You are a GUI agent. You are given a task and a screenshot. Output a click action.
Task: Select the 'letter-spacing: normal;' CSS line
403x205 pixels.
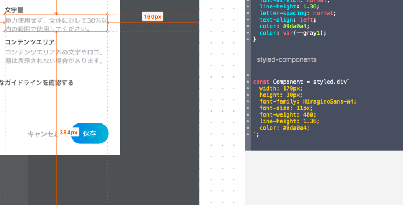click(298, 13)
